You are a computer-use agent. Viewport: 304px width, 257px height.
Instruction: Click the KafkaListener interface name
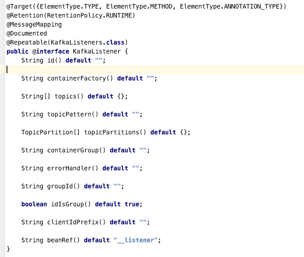[97, 51]
